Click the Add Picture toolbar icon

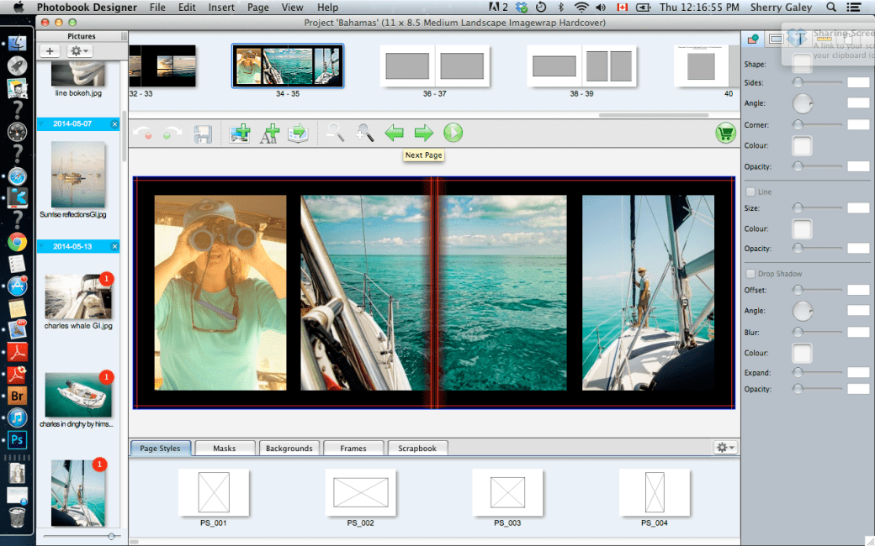(x=240, y=133)
